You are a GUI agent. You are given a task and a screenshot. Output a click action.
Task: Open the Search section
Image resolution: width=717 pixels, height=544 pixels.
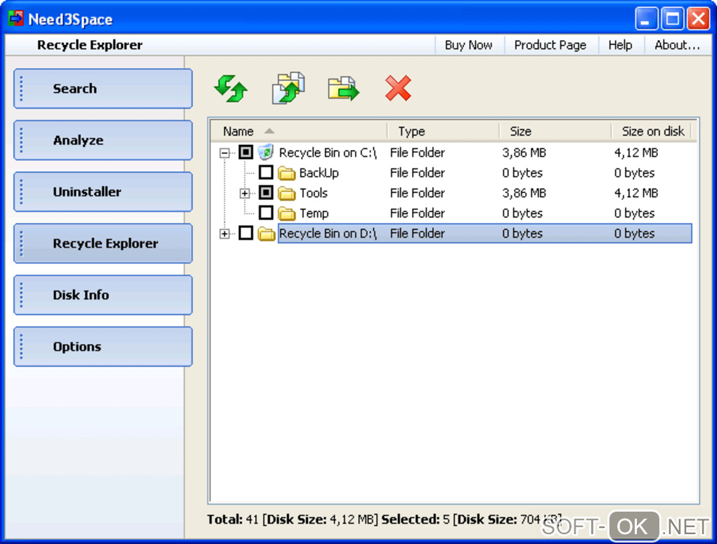click(x=103, y=89)
